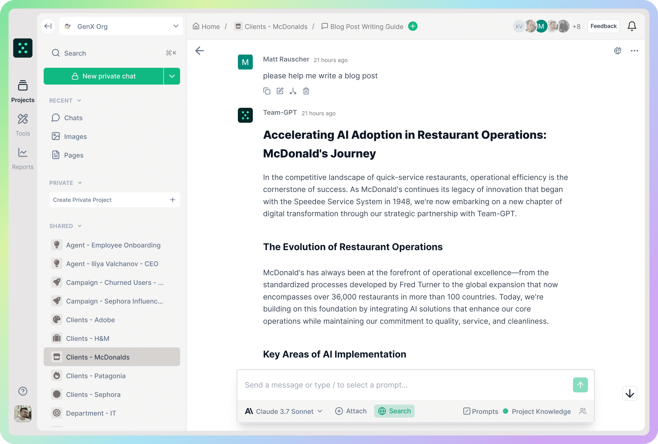Toggle the Prompts option in composer
The image size is (658, 444).
coord(480,411)
